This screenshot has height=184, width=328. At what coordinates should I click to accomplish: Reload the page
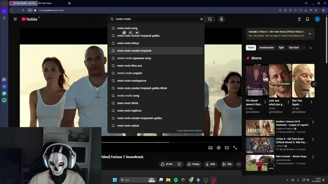click(x=23, y=10)
